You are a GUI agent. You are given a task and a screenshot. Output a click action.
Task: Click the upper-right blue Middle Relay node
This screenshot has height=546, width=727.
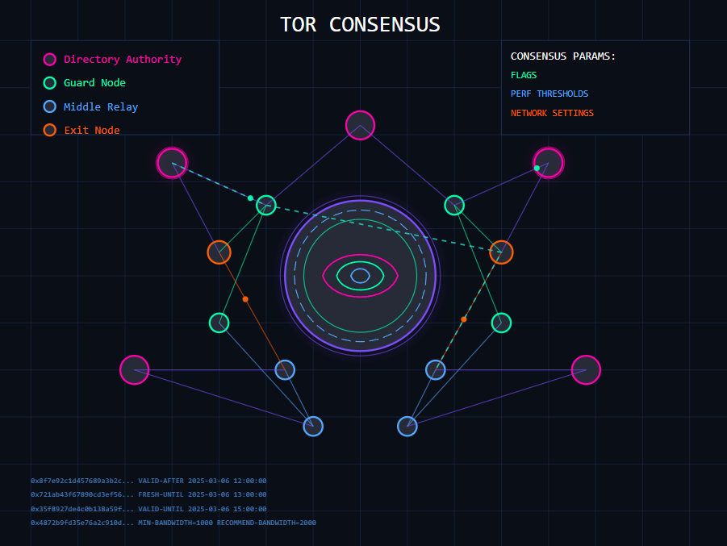436,370
